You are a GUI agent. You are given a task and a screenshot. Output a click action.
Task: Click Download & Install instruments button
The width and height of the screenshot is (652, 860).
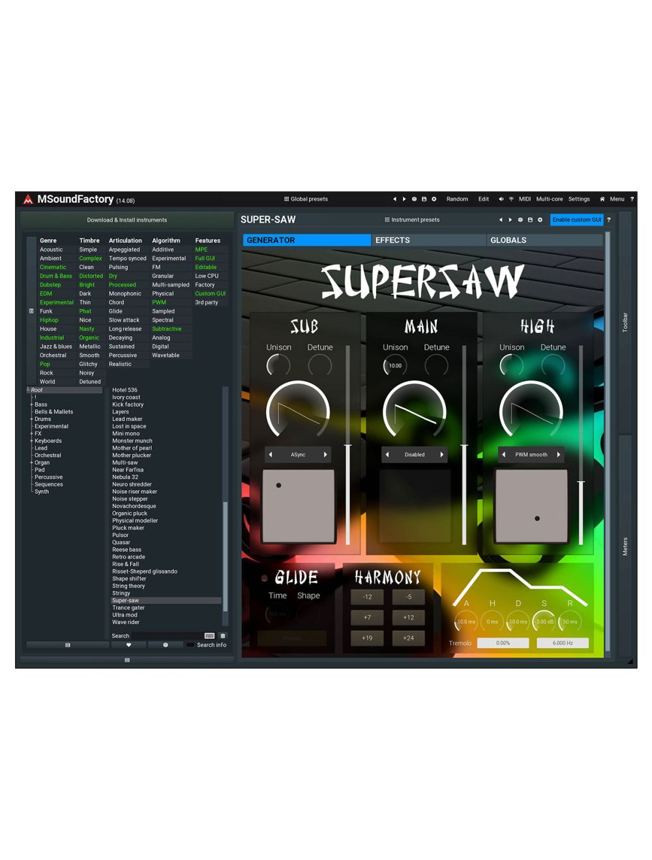[x=127, y=220]
